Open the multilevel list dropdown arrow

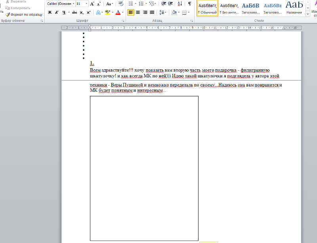[x=155, y=4]
